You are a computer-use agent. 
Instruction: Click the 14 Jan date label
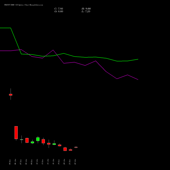(48, 162)
